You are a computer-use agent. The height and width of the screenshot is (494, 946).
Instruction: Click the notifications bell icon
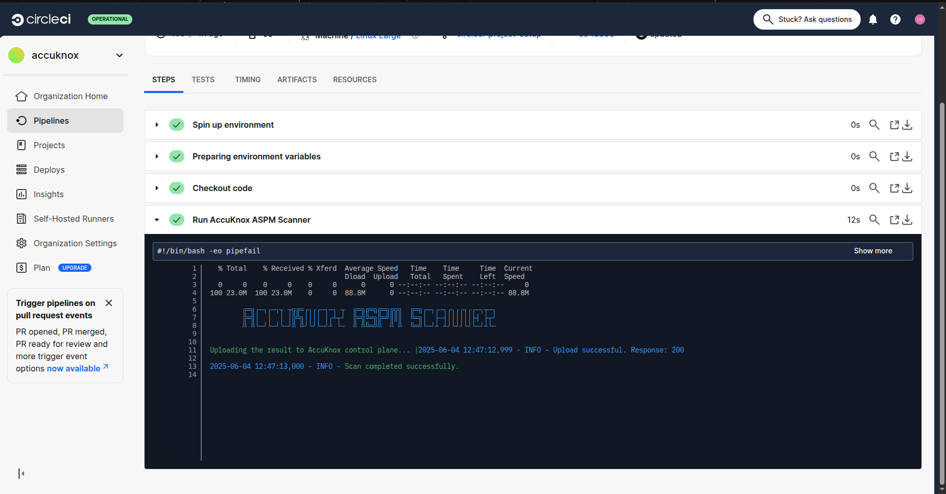pyautogui.click(x=873, y=19)
